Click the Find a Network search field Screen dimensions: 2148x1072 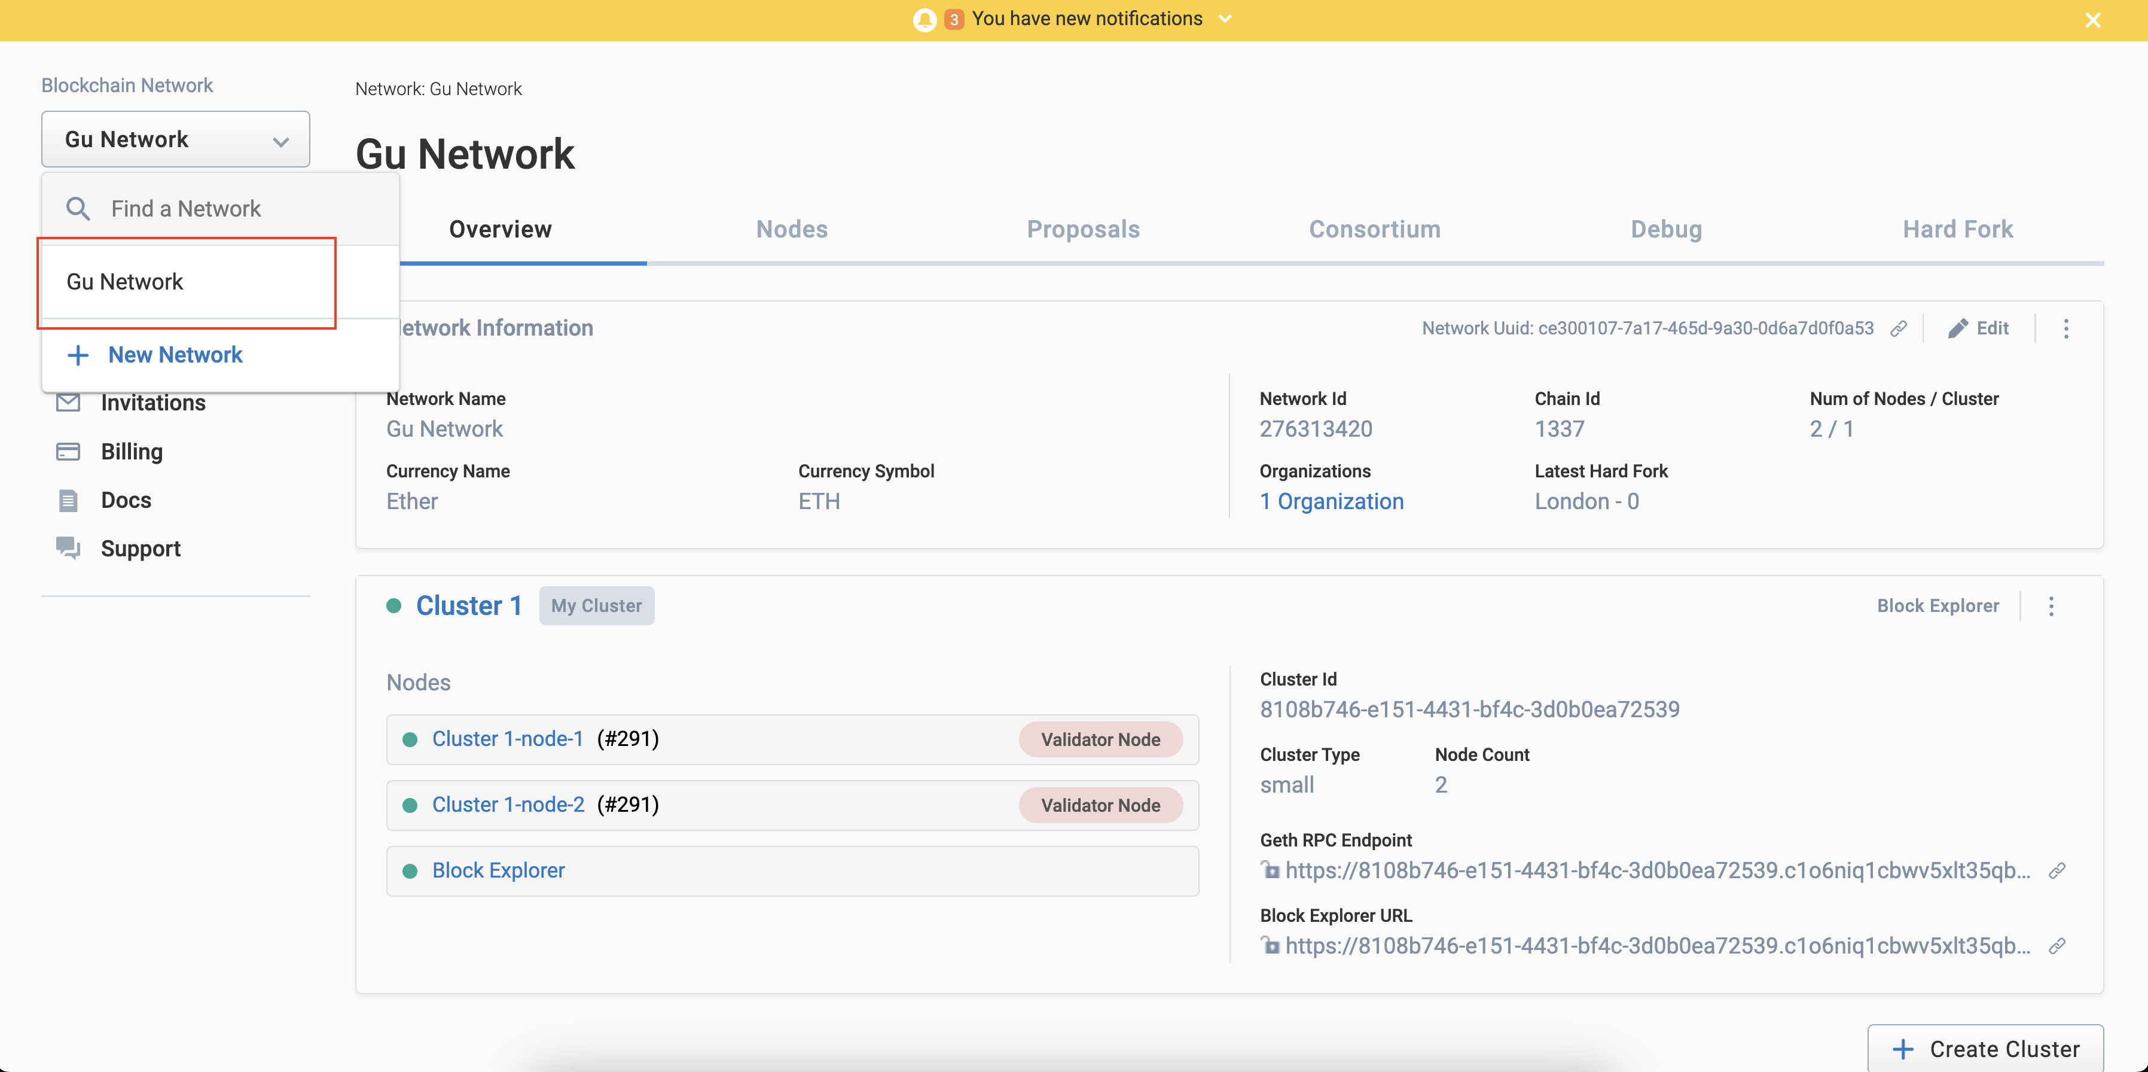coord(220,209)
